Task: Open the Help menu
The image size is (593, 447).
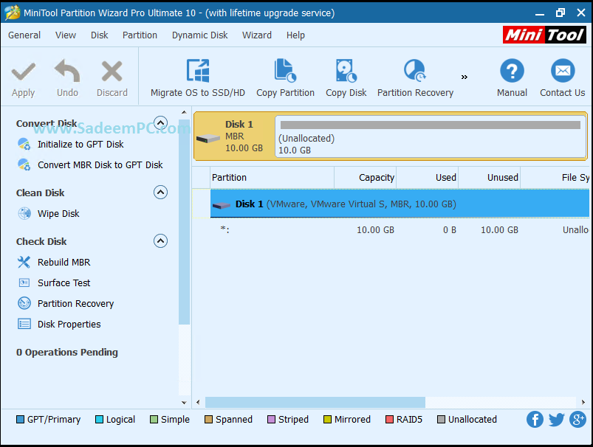Action: point(295,35)
